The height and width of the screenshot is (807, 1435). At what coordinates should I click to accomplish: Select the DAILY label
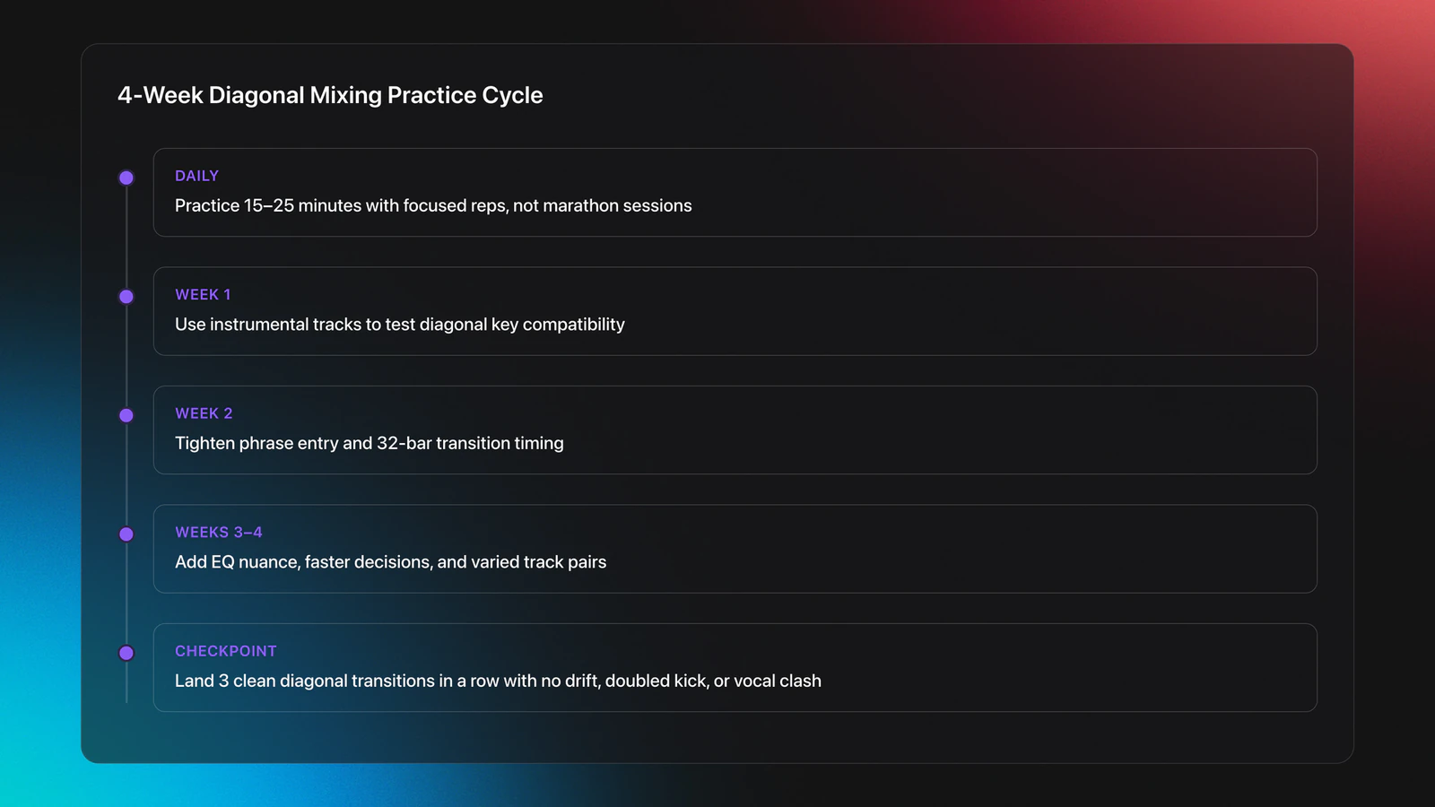(x=196, y=176)
